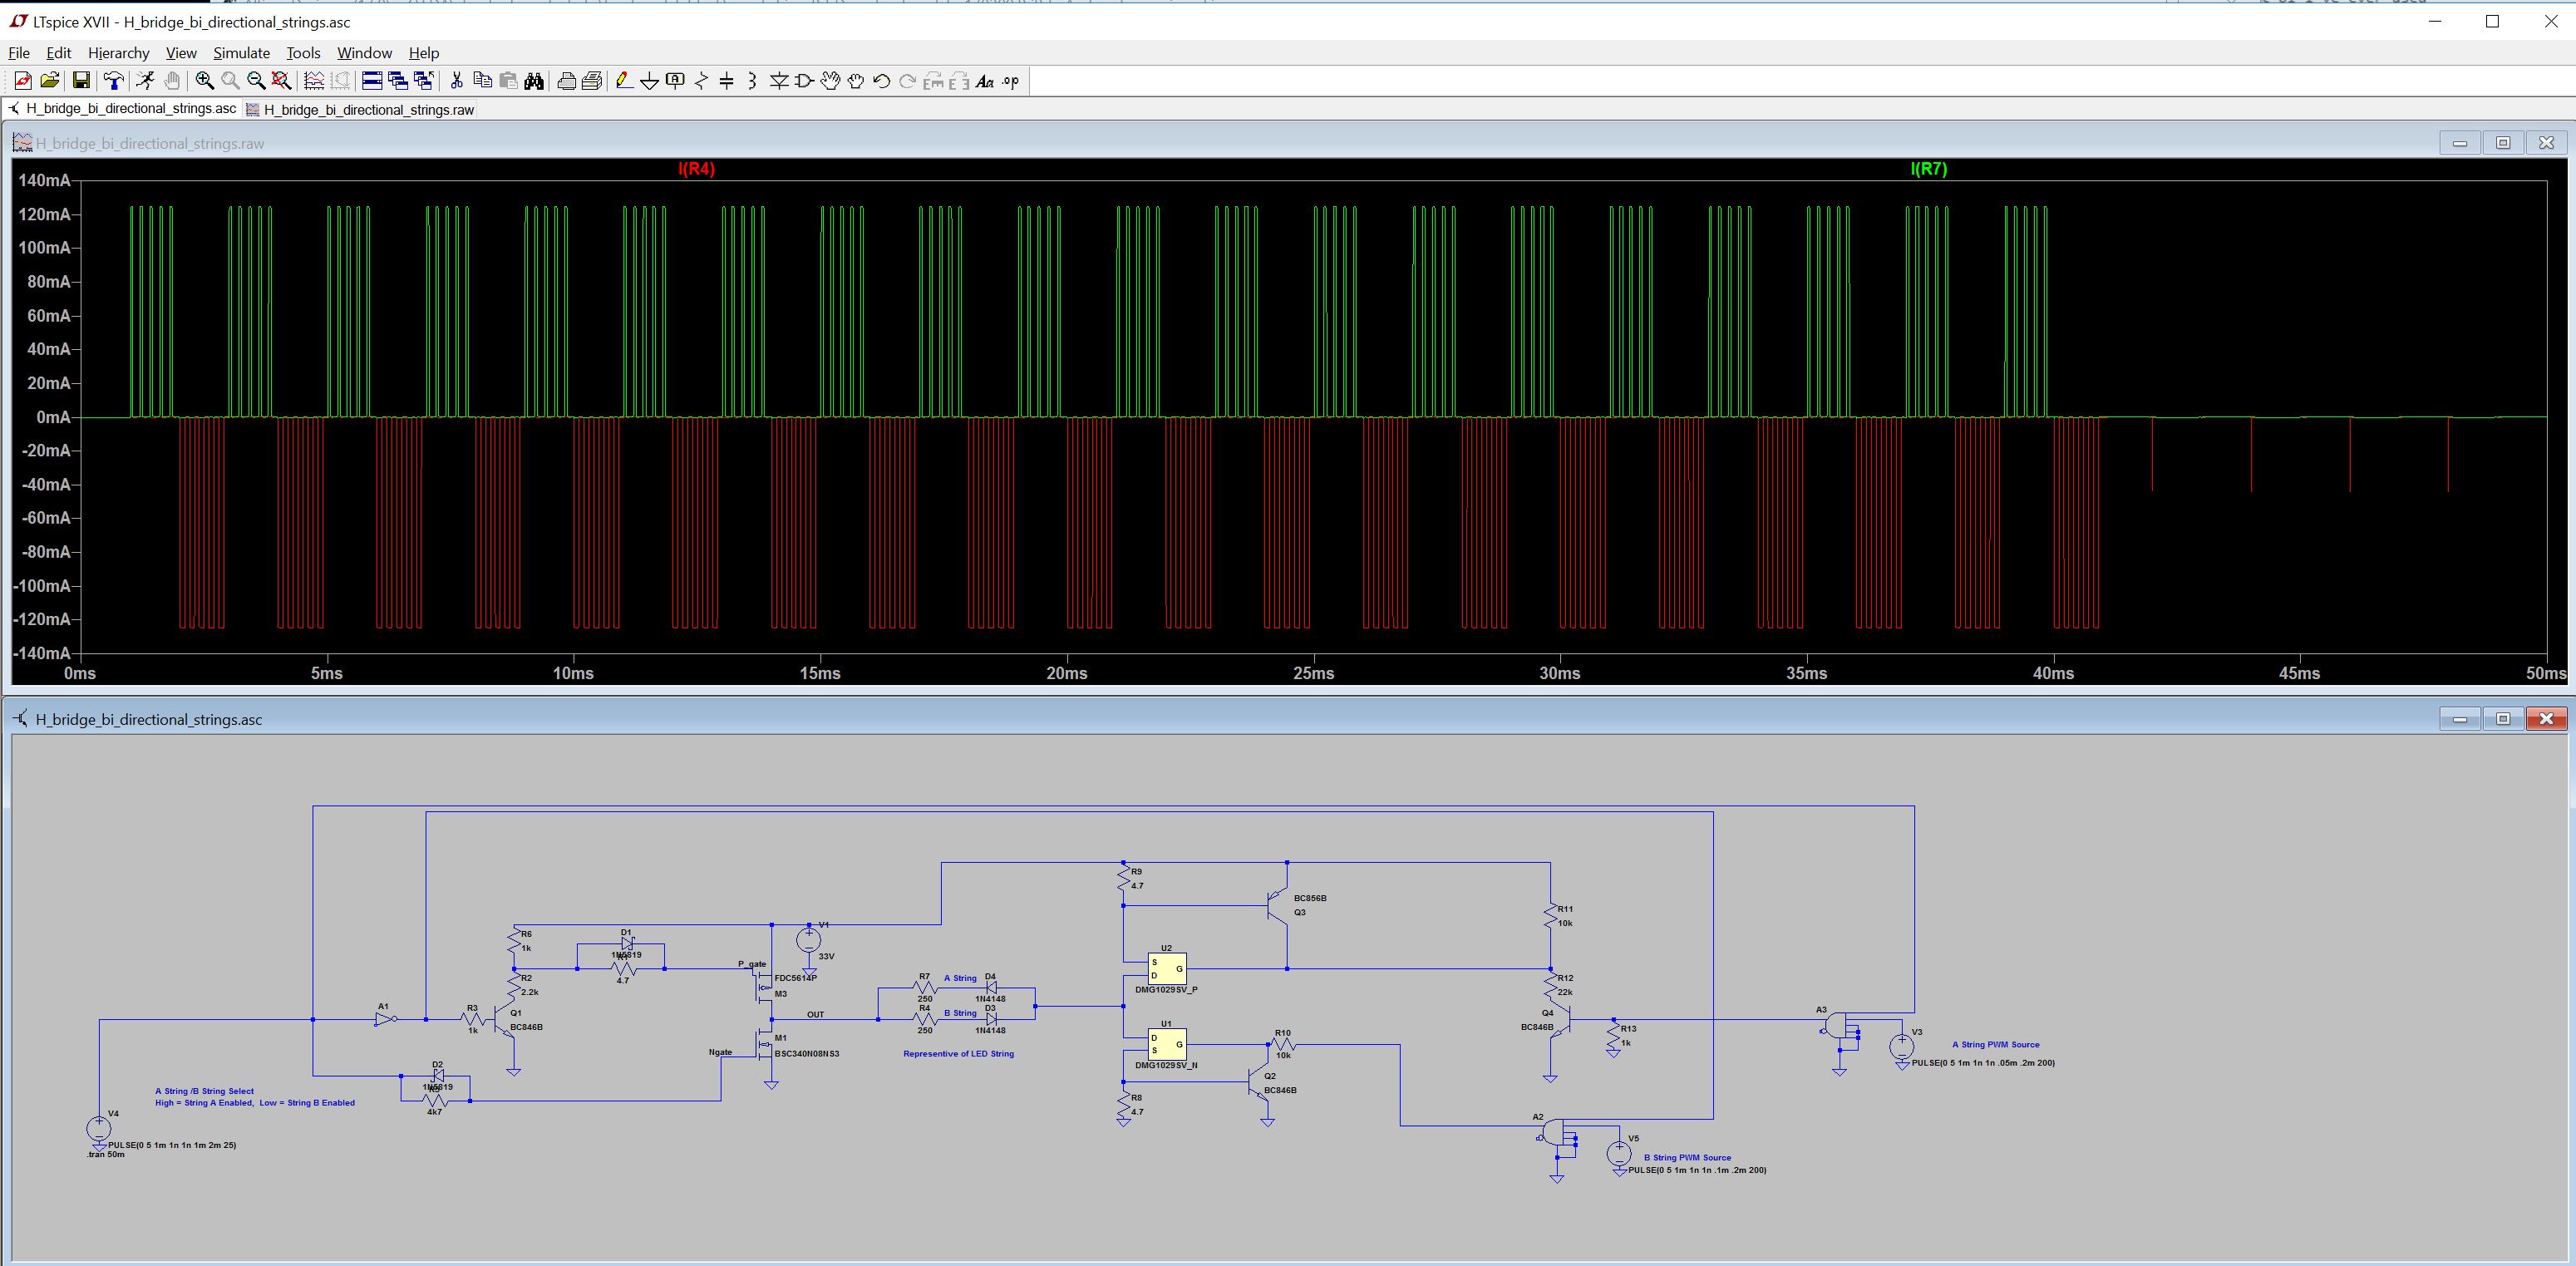2576x1266 pixels.
Task: Open Find with the binoculars icon
Action: click(534, 81)
